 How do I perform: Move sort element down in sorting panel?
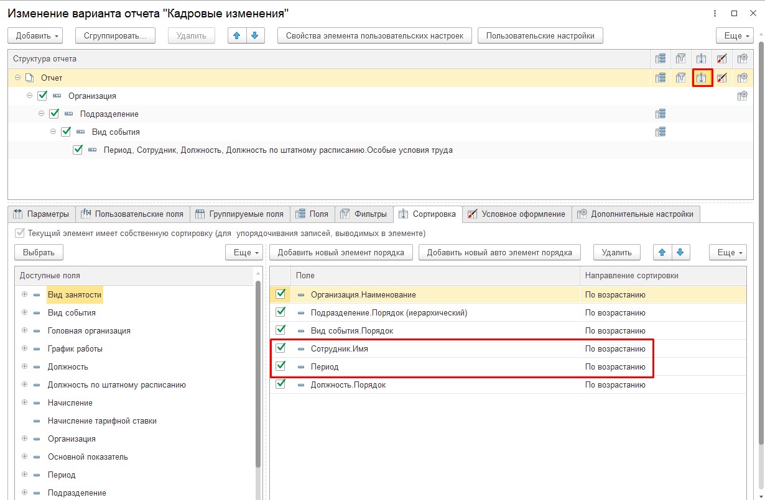pos(680,252)
